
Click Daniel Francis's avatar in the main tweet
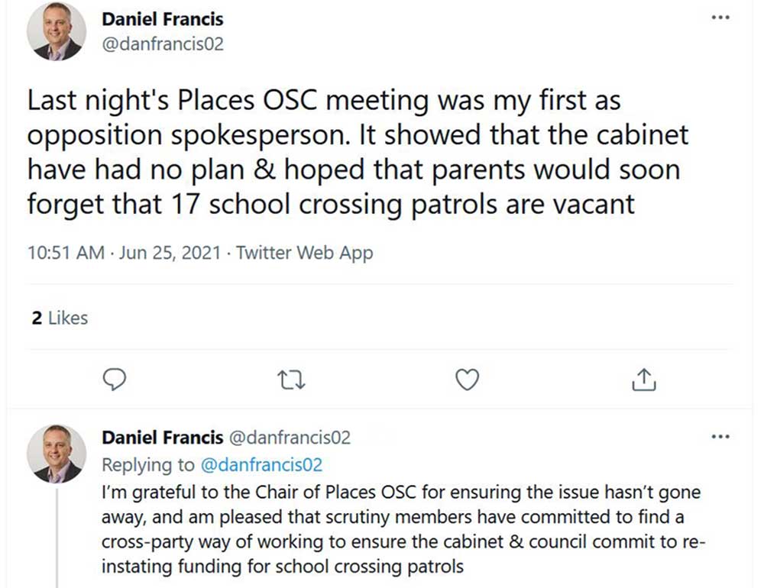(56, 31)
